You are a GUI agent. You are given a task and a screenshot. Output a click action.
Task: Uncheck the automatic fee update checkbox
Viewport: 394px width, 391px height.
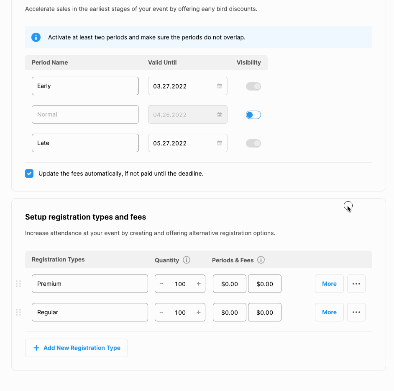29,173
